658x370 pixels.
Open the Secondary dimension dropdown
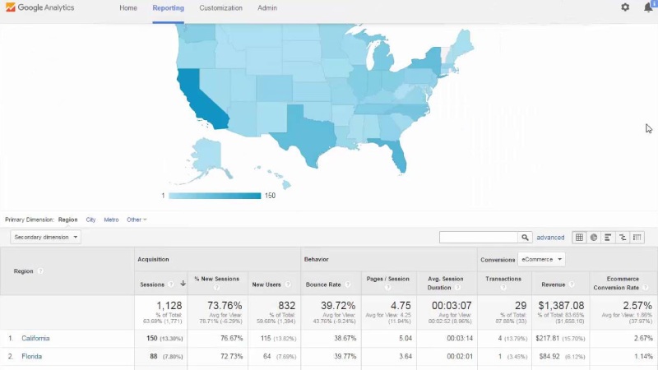click(46, 237)
